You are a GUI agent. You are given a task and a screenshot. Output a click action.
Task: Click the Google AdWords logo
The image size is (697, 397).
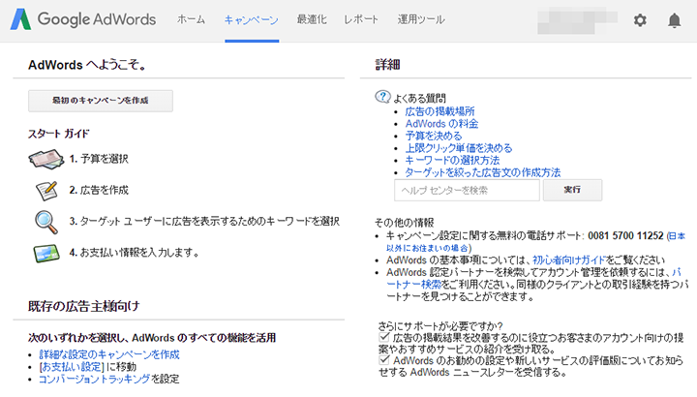click(x=83, y=19)
